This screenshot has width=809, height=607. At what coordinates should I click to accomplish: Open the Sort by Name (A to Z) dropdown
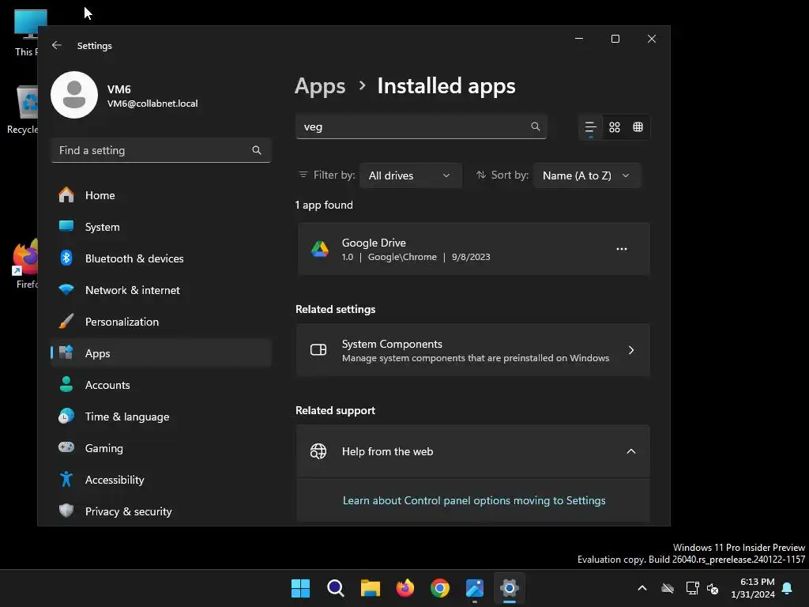(587, 175)
